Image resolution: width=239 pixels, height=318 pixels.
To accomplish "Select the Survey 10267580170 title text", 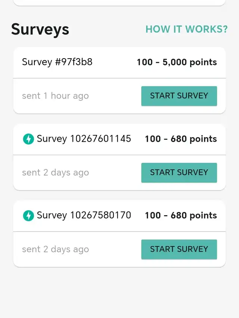I will coord(84,215).
